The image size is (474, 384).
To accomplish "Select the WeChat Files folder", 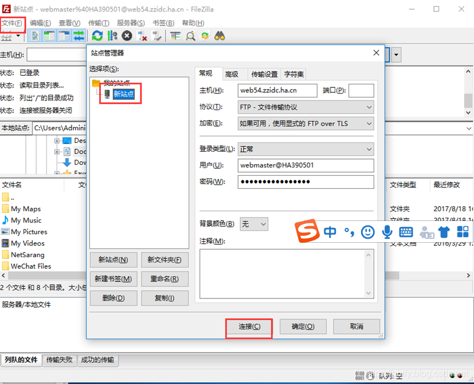I will 31,266.
